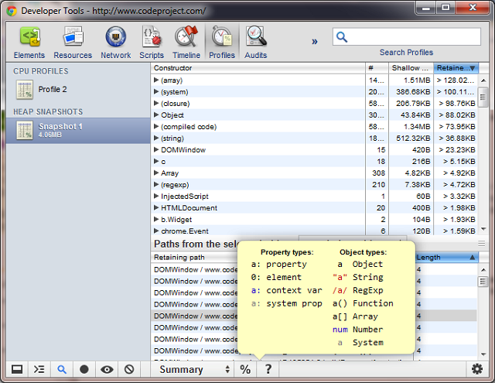
Task: Open the Resources panel
Action: click(73, 43)
